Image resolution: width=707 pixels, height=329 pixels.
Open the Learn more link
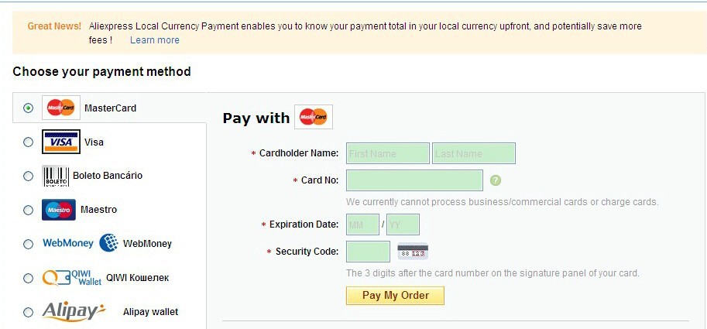155,40
